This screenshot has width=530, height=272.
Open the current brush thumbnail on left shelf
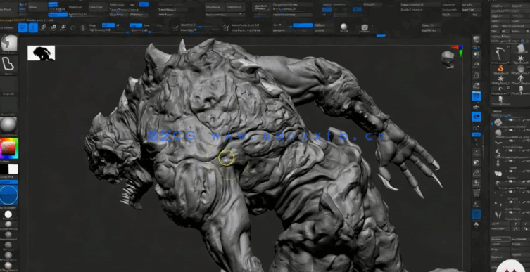point(8,43)
